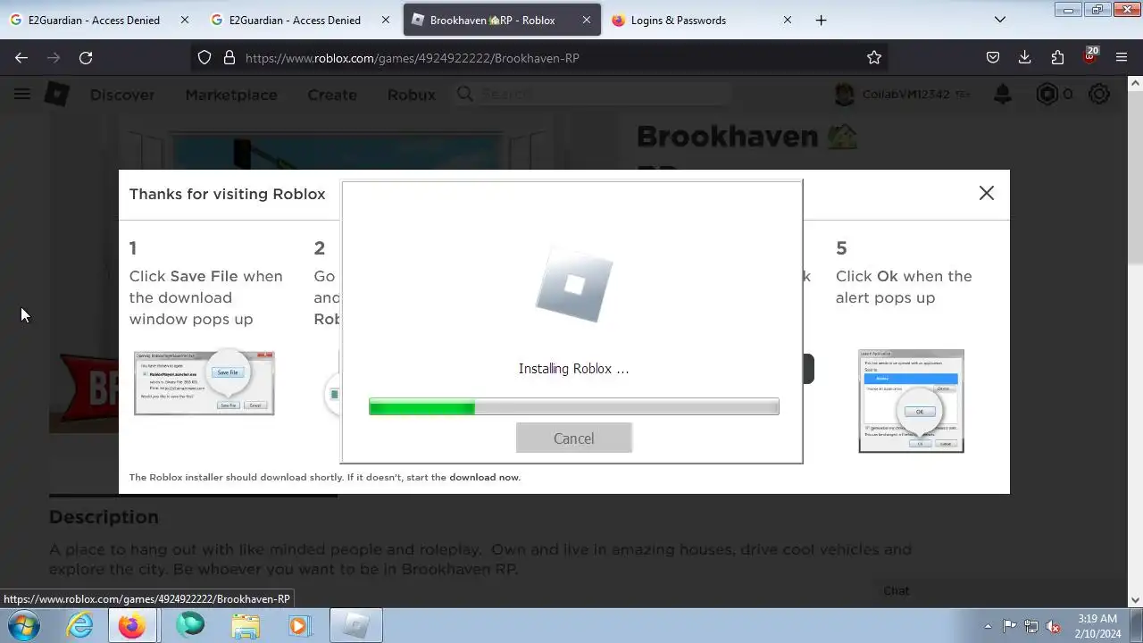Screen dimensions: 1143x643
Task: Click the muted volume tray icon
Action: point(1053,626)
